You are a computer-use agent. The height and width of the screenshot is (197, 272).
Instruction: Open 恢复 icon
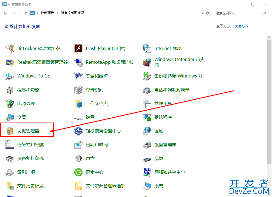(10, 117)
